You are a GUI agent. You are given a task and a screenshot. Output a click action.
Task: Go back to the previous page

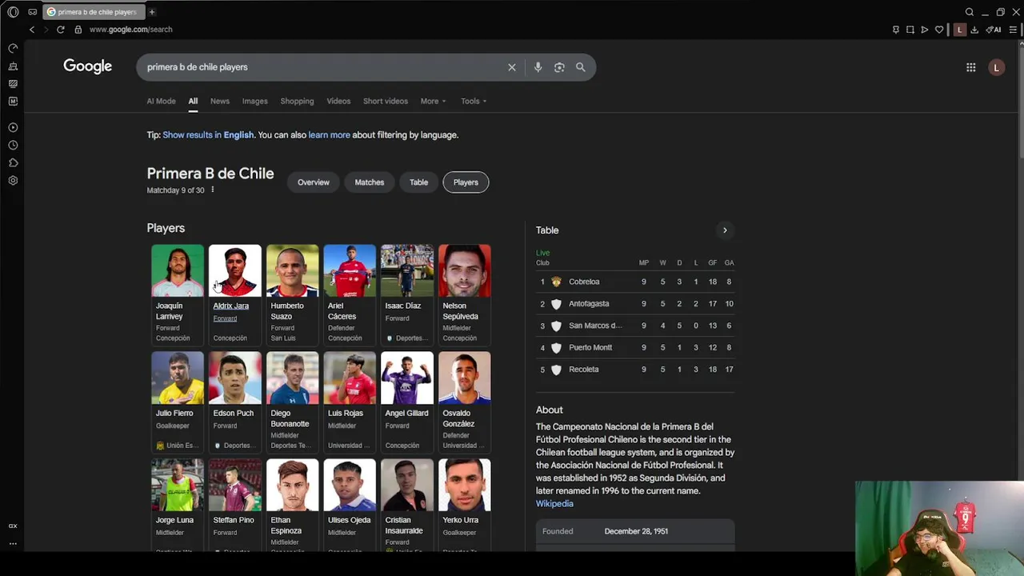tap(32, 30)
